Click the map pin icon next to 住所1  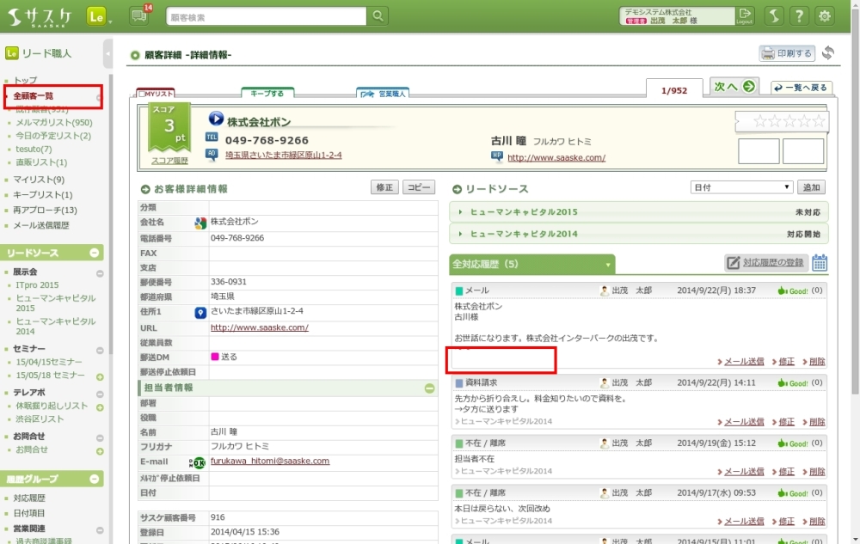[200, 312]
